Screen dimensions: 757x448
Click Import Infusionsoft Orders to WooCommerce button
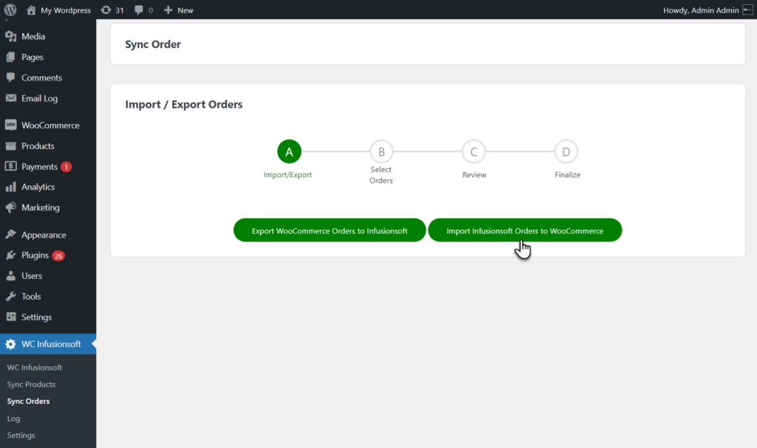(x=525, y=230)
